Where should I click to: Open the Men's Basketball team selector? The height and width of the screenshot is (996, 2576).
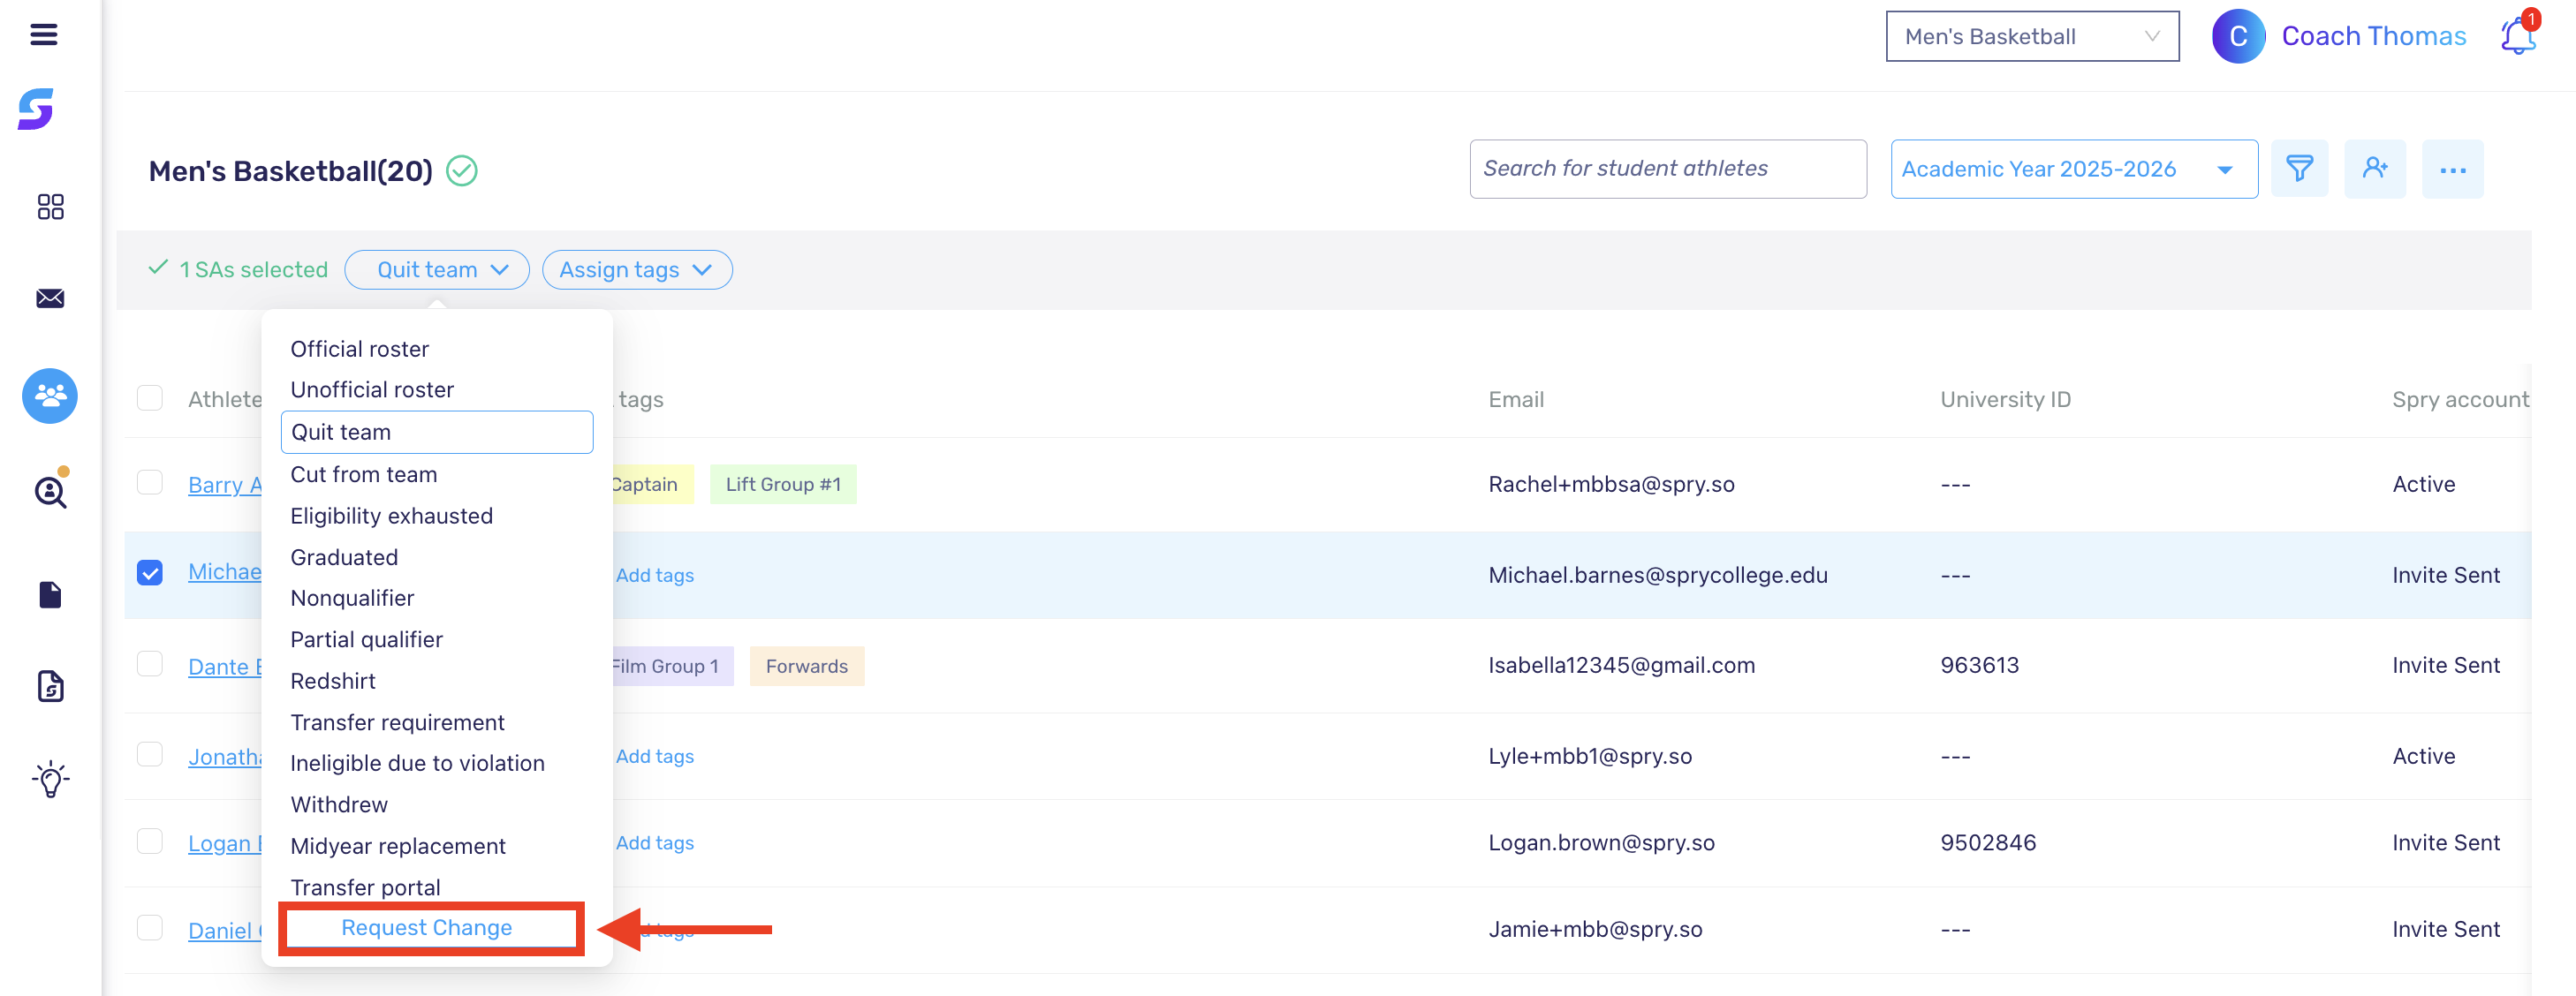coord(2031,37)
